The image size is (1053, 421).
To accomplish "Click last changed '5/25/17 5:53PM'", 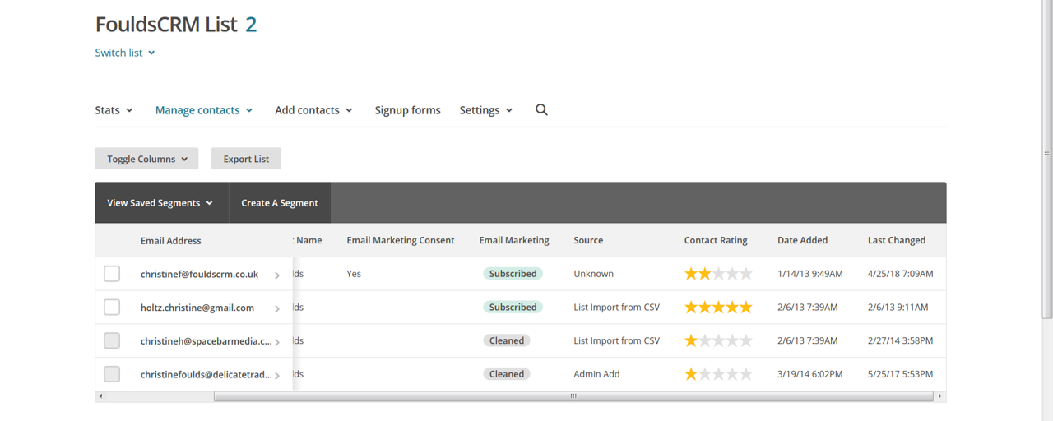I will tap(901, 374).
